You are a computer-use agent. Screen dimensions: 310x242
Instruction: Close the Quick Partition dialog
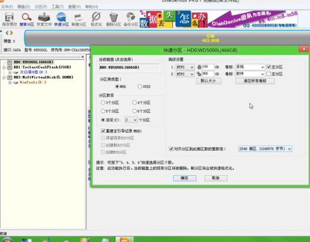coord(304,48)
